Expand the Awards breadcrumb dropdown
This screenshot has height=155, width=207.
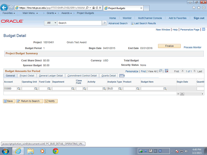[x=67, y=13]
